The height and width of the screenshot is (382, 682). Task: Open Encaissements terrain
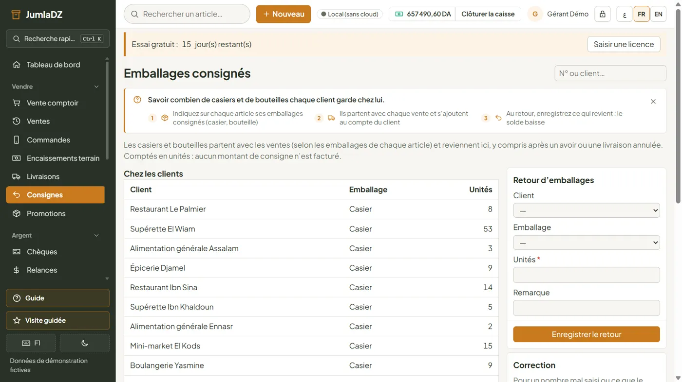[x=55, y=158]
